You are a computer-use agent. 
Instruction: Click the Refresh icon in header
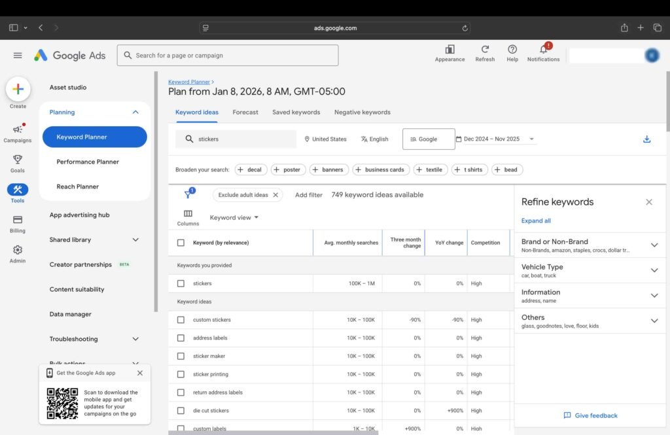pyautogui.click(x=485, y=50)
